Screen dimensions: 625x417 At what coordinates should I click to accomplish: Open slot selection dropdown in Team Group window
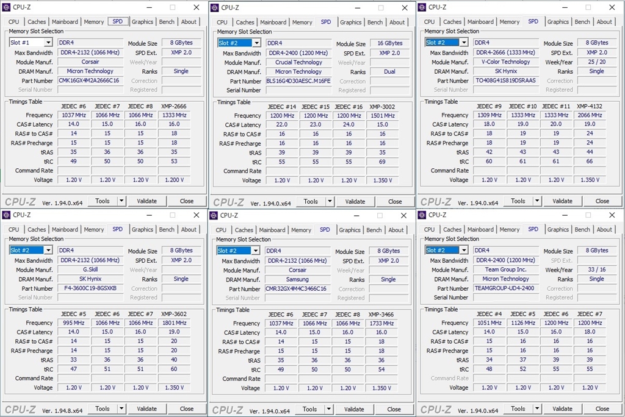click(464, 251)
